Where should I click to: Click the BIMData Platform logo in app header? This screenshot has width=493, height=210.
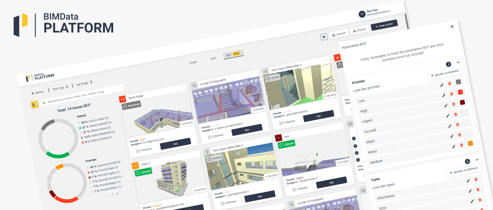(40, 77)
